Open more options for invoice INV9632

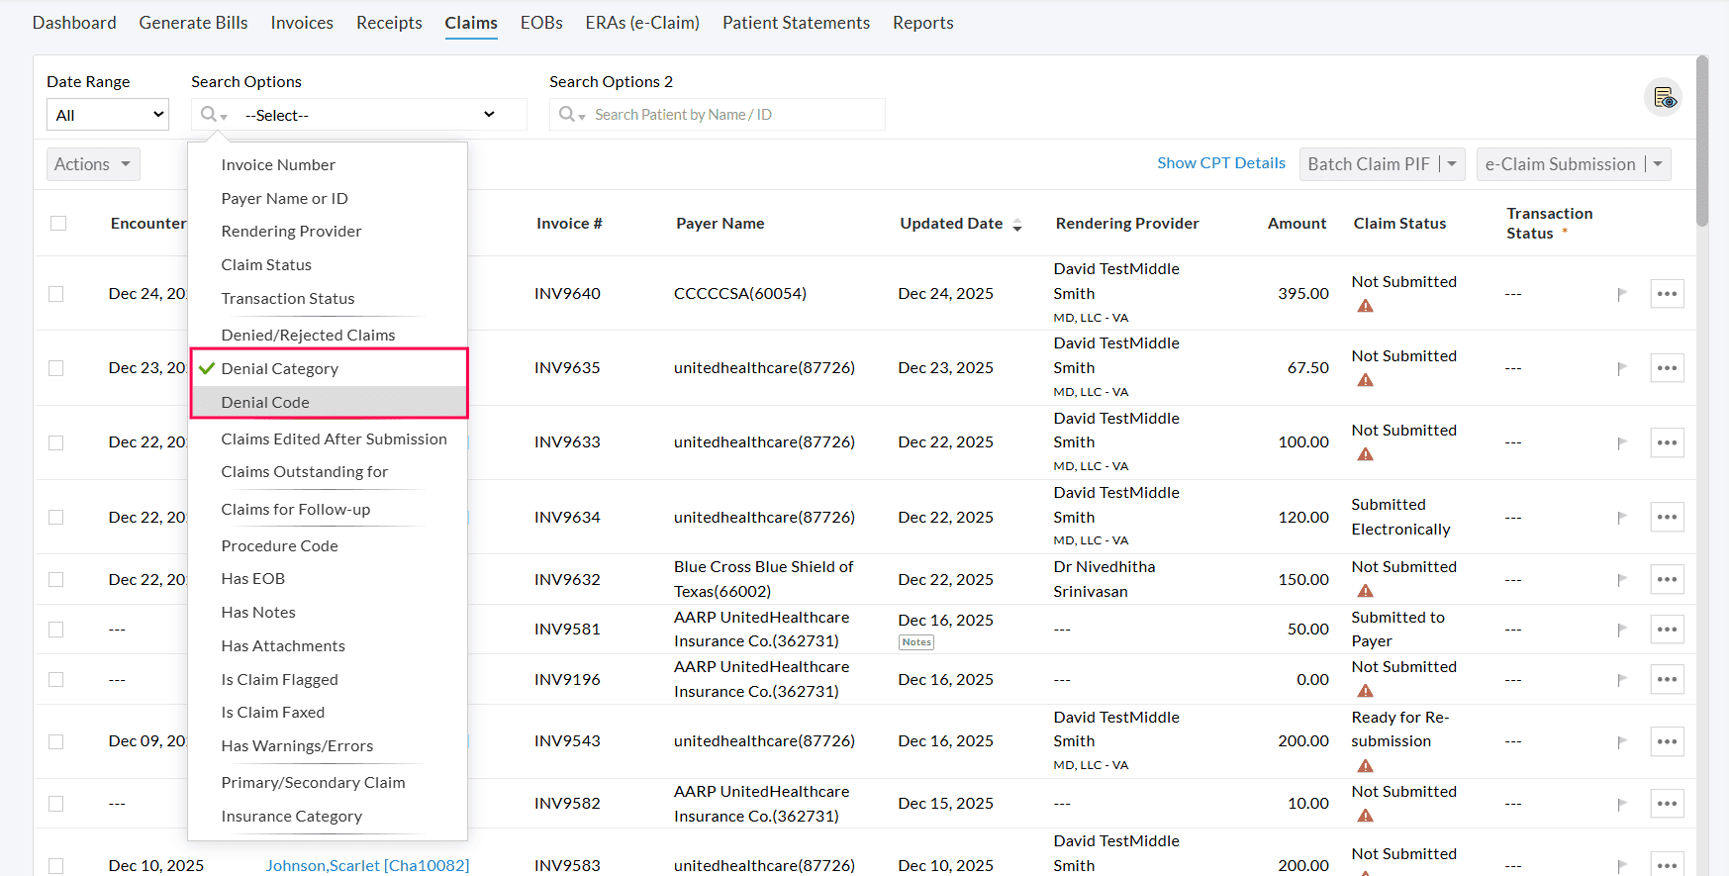click(x=1668, y=579)
